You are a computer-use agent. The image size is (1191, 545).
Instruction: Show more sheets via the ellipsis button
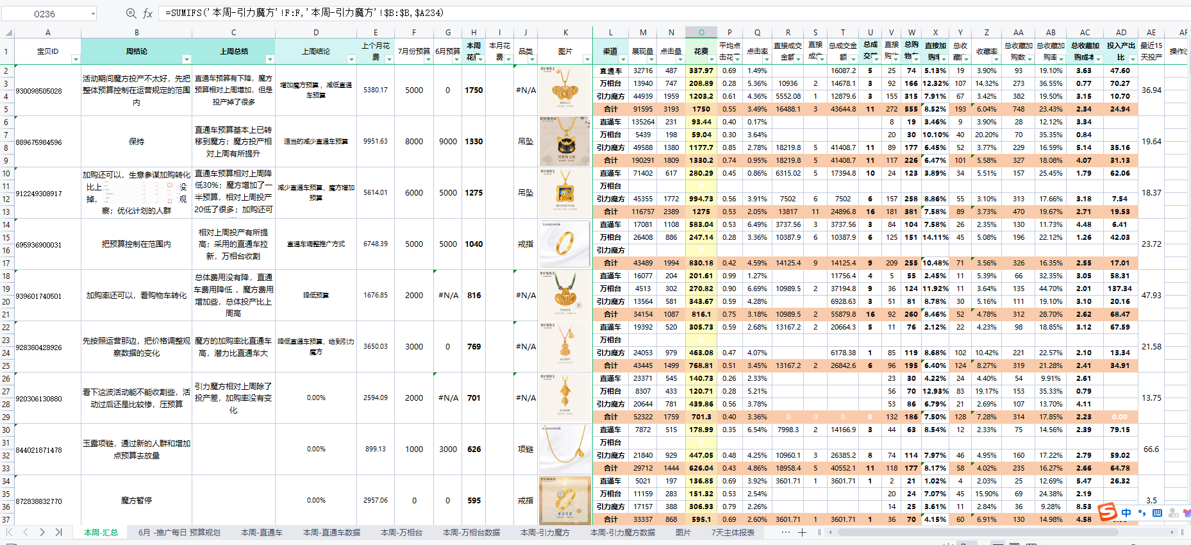point(785,532)
